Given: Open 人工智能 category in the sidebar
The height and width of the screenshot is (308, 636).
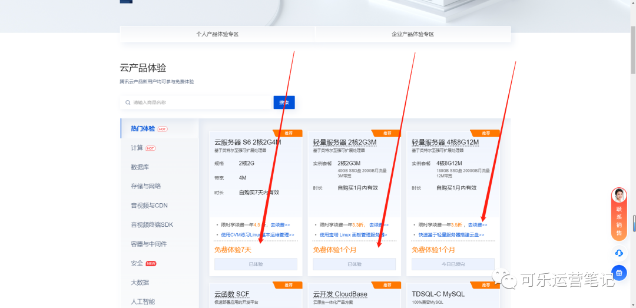Looking at the screenshot, I should (x=143, y=302).
